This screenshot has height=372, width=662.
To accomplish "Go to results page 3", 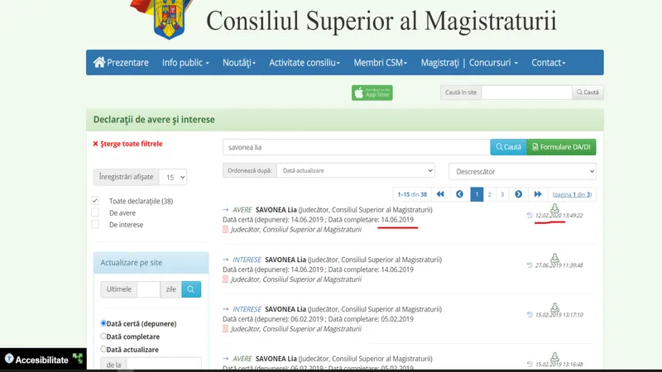I will [502, 194].
